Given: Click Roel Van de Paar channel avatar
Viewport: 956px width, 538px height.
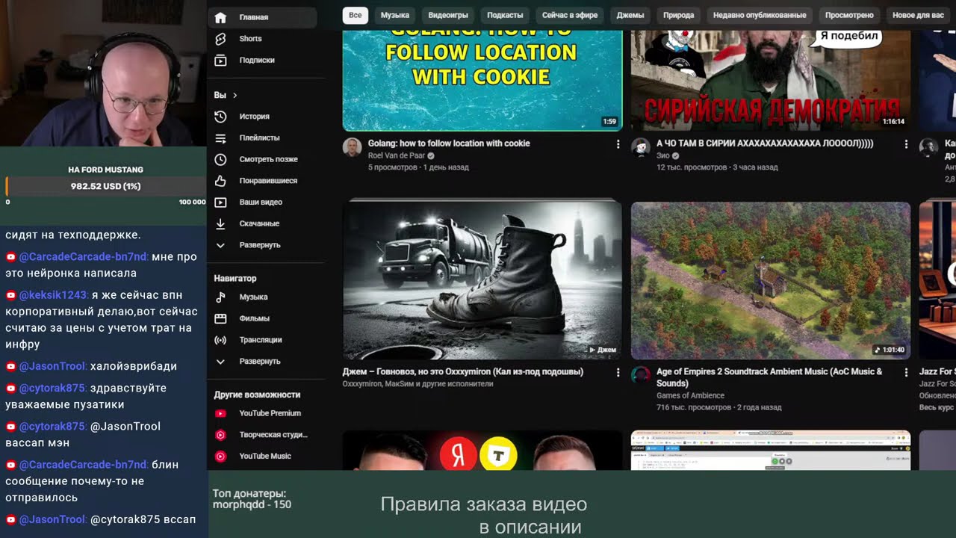Looking at the screenshot, I should click(x=352, y=147).
